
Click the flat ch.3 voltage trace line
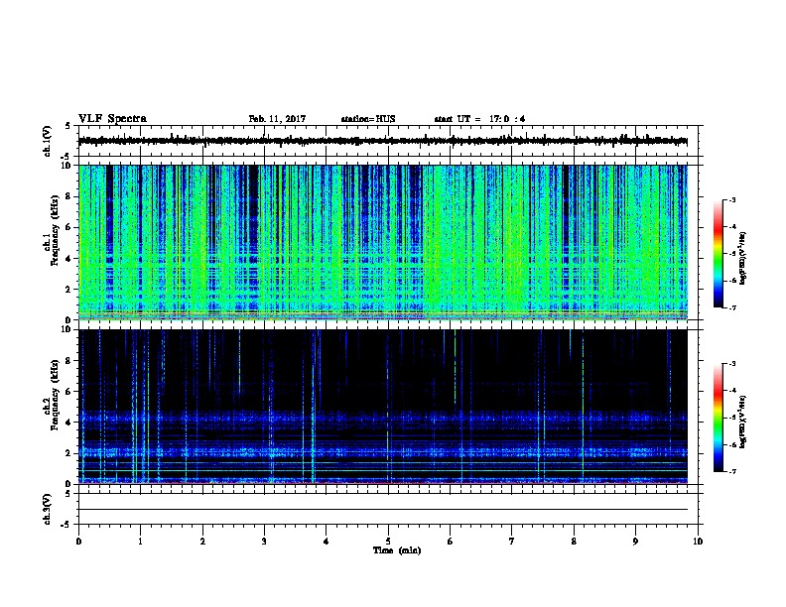[x=383, y=510]
